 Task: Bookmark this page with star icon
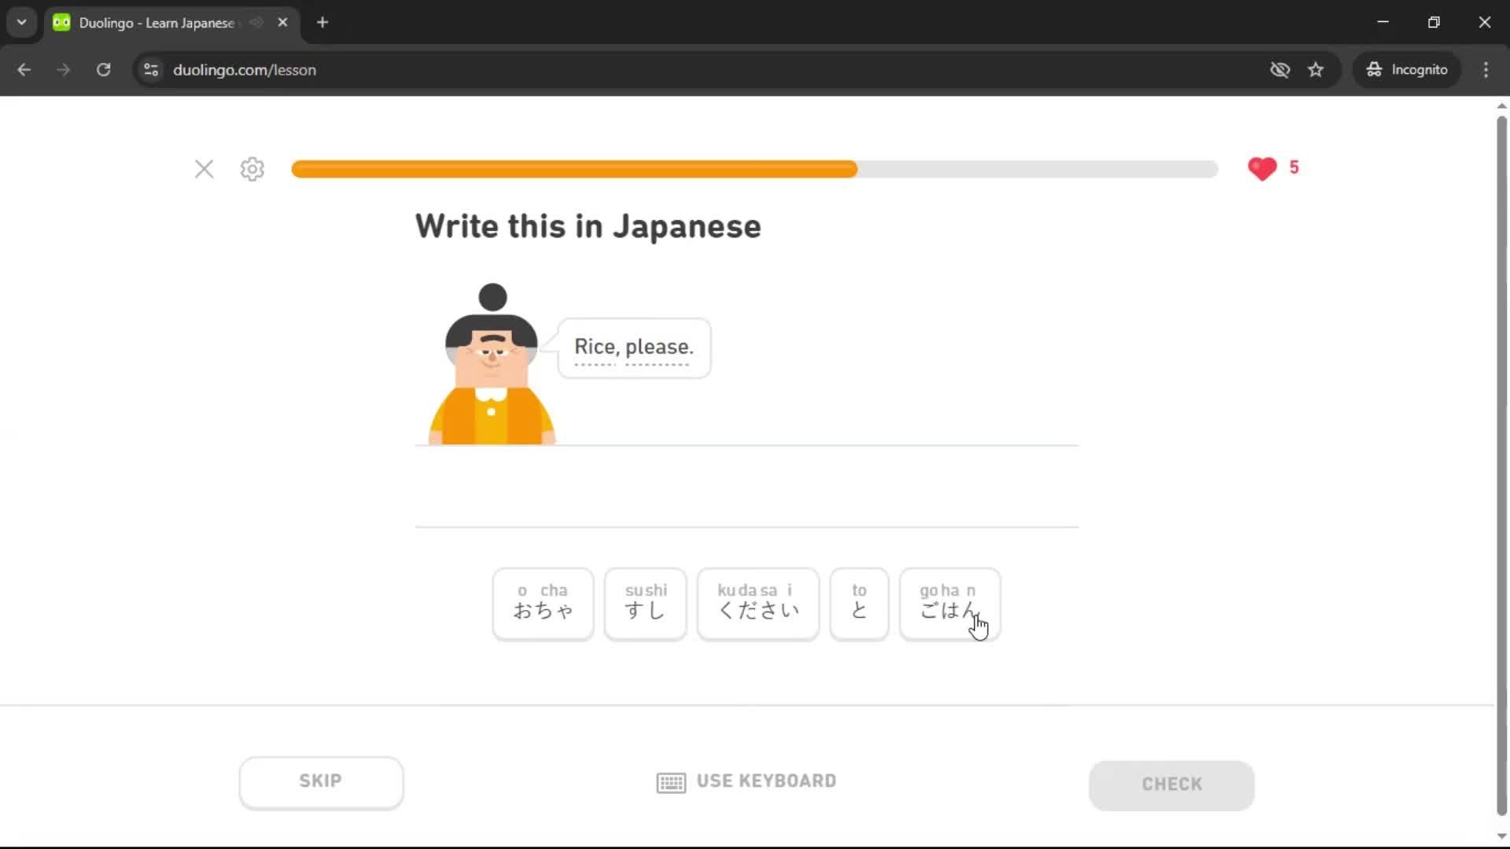coord(1316,70)
